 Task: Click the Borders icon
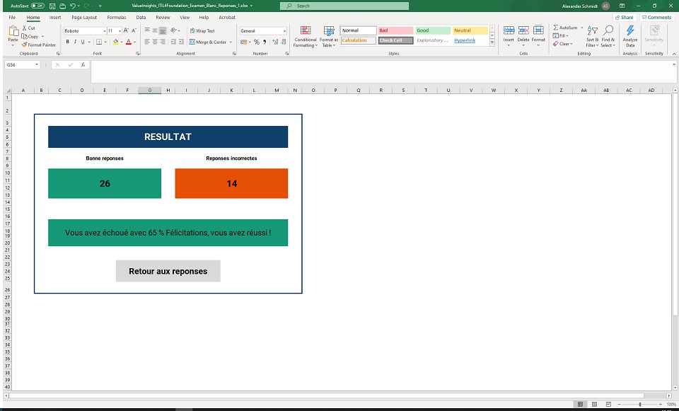tap(99, 42)
